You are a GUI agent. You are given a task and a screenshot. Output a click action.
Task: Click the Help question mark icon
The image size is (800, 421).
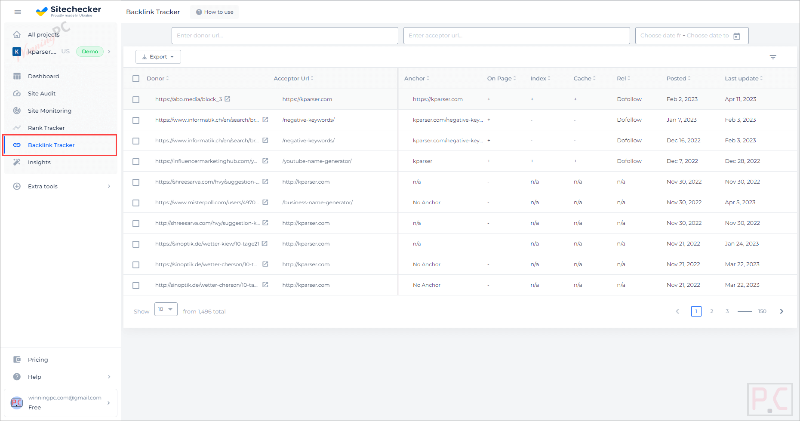tap(17, 377)
